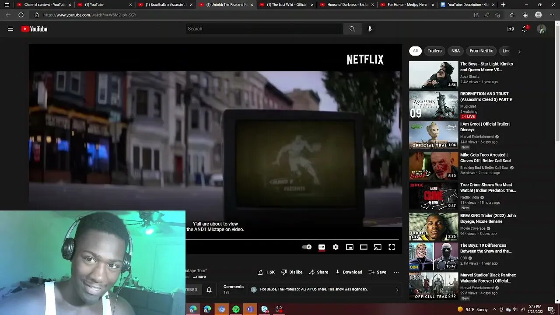560x315 pixels.
Task: Toggle closed captions CC button
Action: 322,247
